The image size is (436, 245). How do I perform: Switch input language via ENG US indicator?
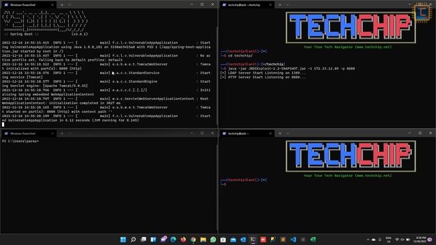[388, 240]
